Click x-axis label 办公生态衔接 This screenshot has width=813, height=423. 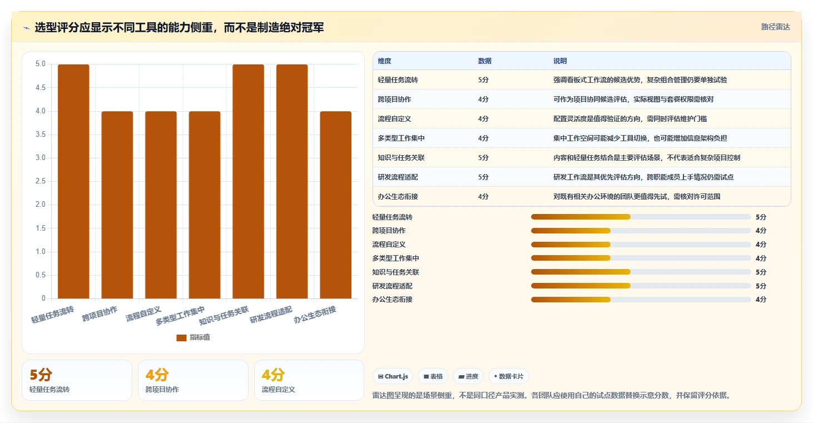pos(315,315)
